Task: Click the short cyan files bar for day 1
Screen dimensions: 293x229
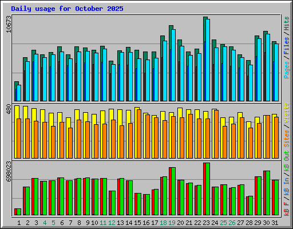Action: tap(19, 93)
